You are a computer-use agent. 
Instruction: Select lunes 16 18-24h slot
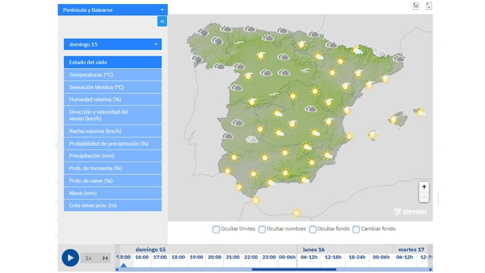tap(357, 257)
